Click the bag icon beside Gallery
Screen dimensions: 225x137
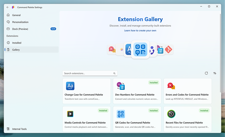click(x=8, y=50)
